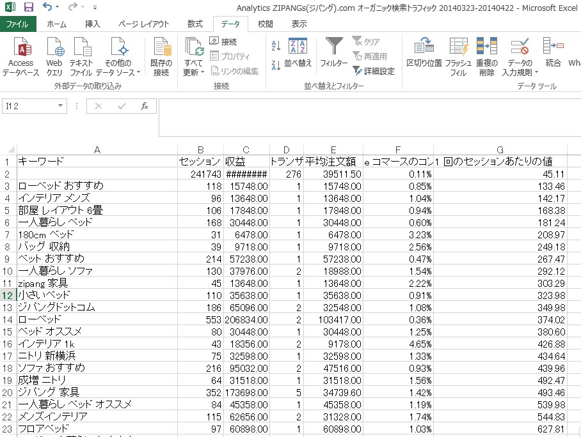Open Data Validation (データの入力規則) dropdown
This screenshot has height=437, width=581.
519,72
